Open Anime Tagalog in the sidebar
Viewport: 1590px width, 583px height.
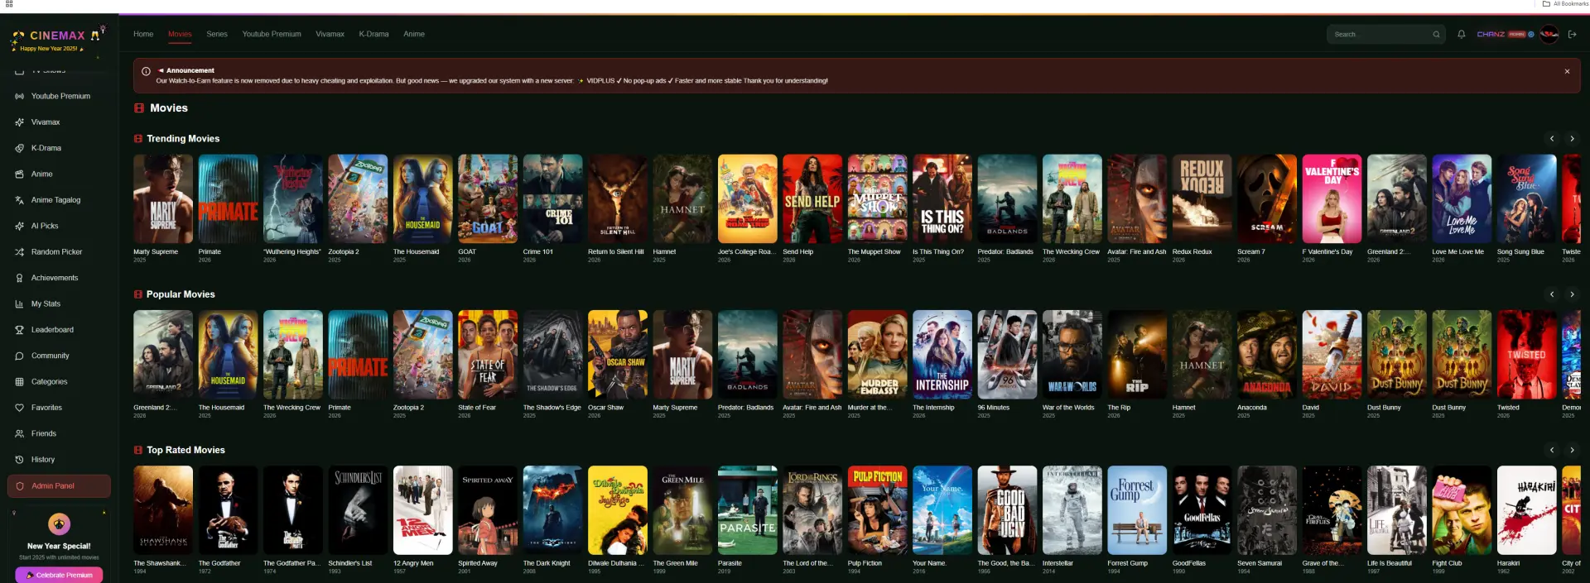pos(60,200)
